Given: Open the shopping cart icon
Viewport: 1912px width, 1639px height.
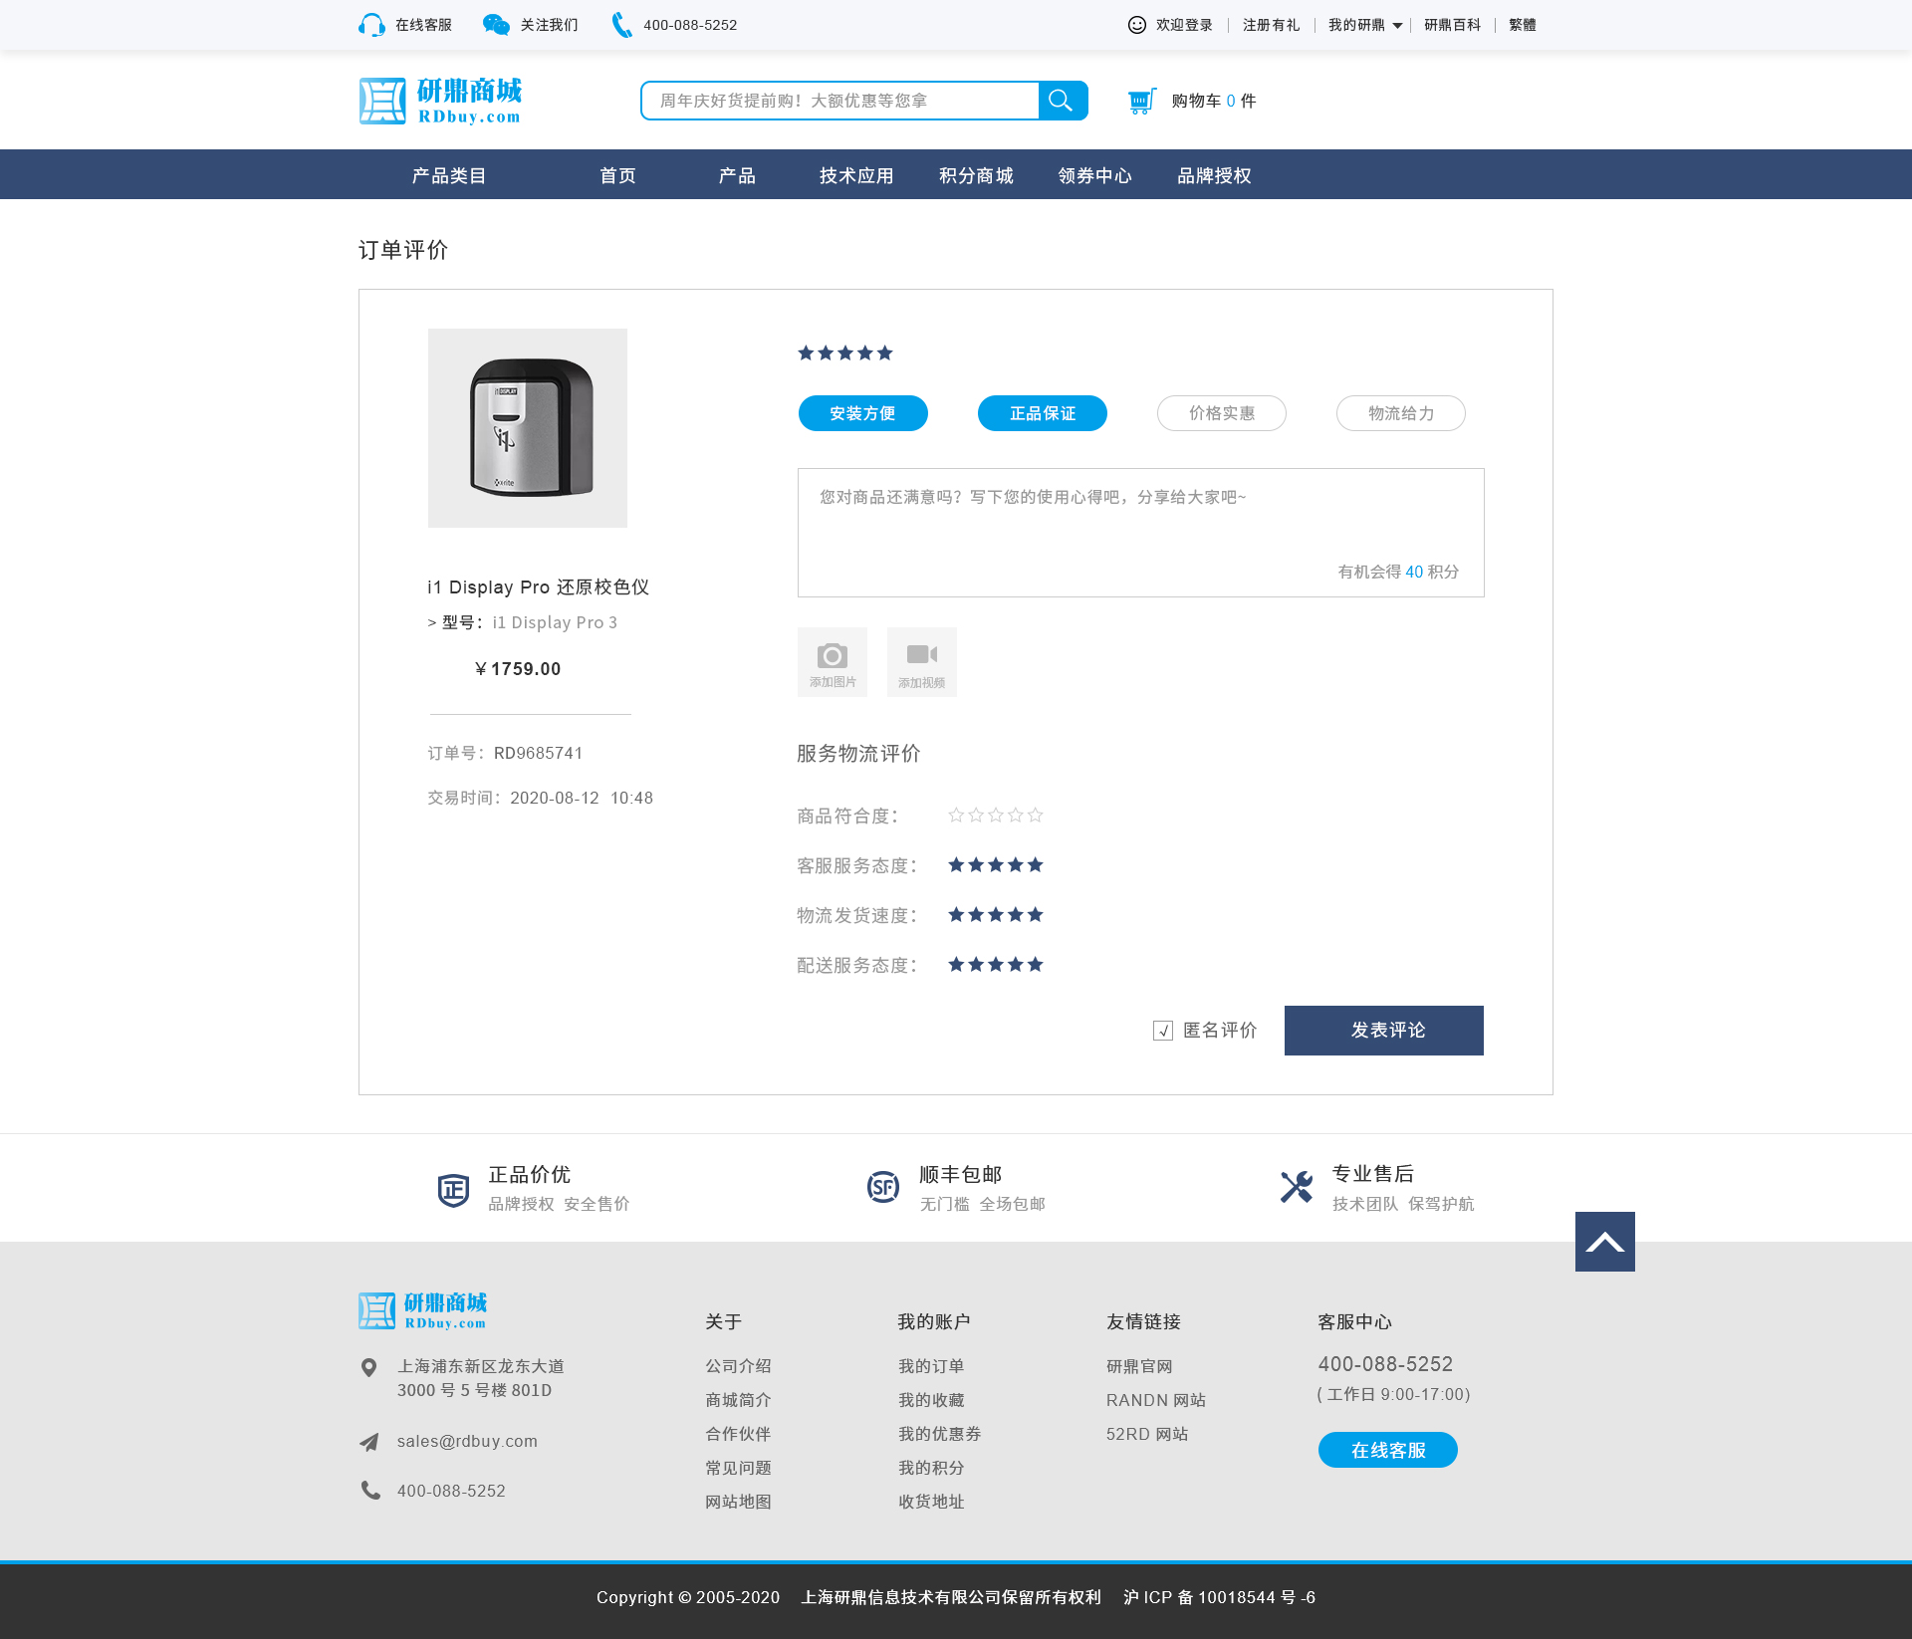Looking at the screenshot, I should [1141, 101].
